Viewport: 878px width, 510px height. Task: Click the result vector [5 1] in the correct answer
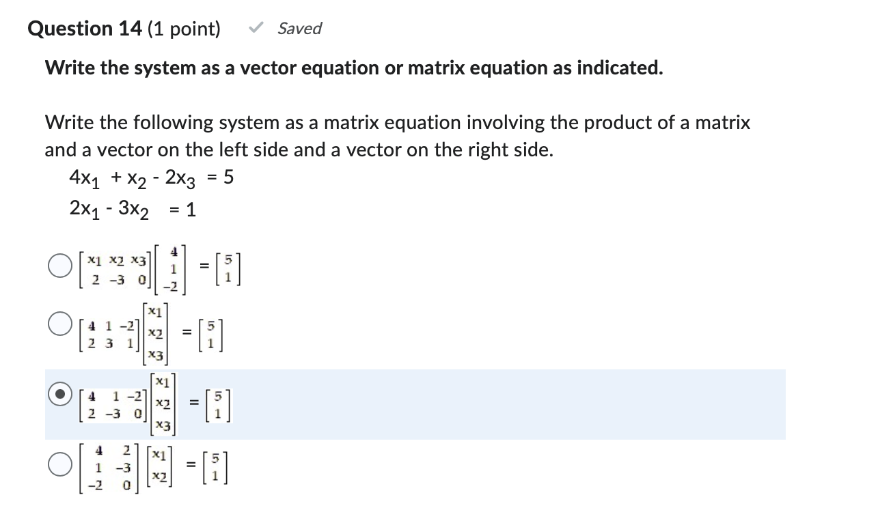coord(217,403)
